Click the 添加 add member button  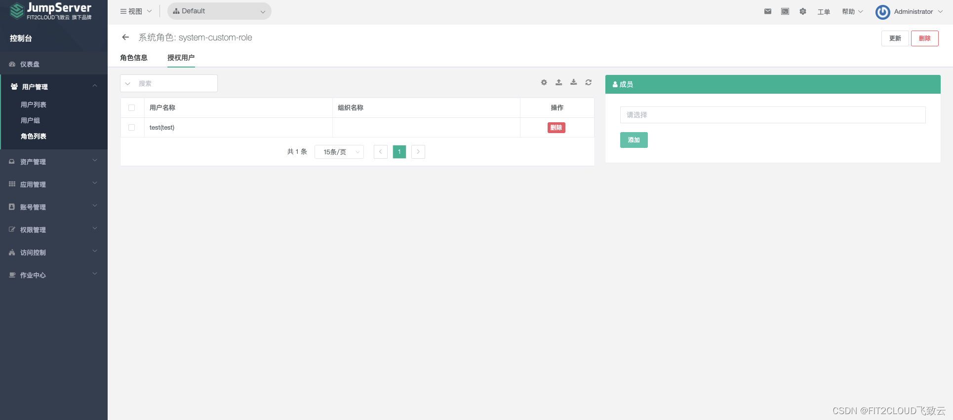point(634,140)
